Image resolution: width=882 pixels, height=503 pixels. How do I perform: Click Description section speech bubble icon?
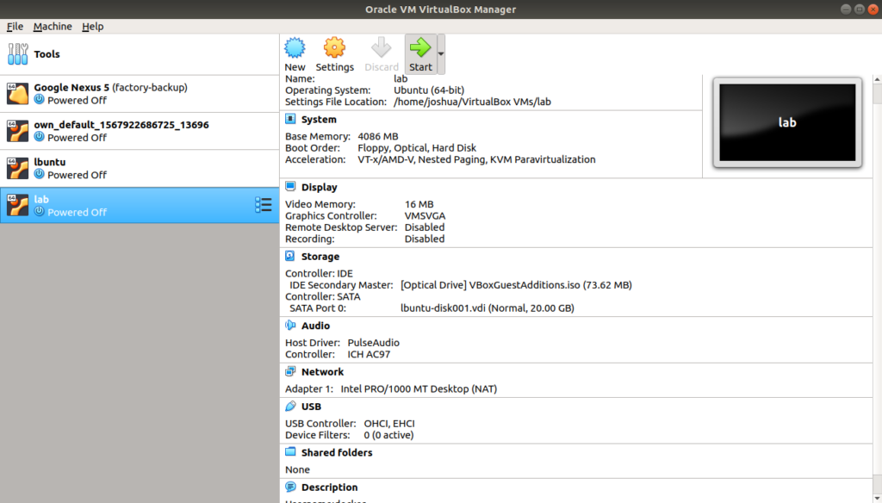click(x=290, y=487)
